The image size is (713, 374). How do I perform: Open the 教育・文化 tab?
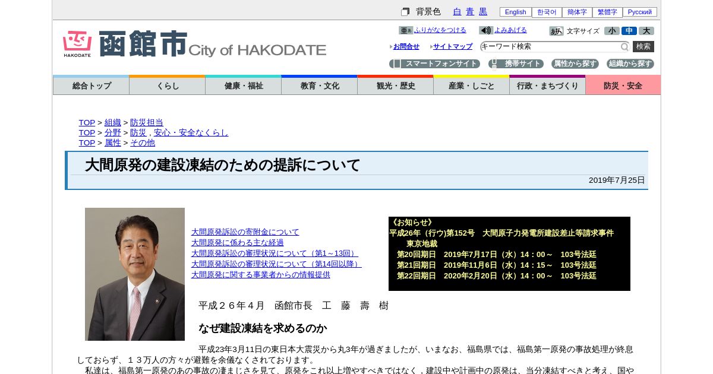[x=319, y=85]
